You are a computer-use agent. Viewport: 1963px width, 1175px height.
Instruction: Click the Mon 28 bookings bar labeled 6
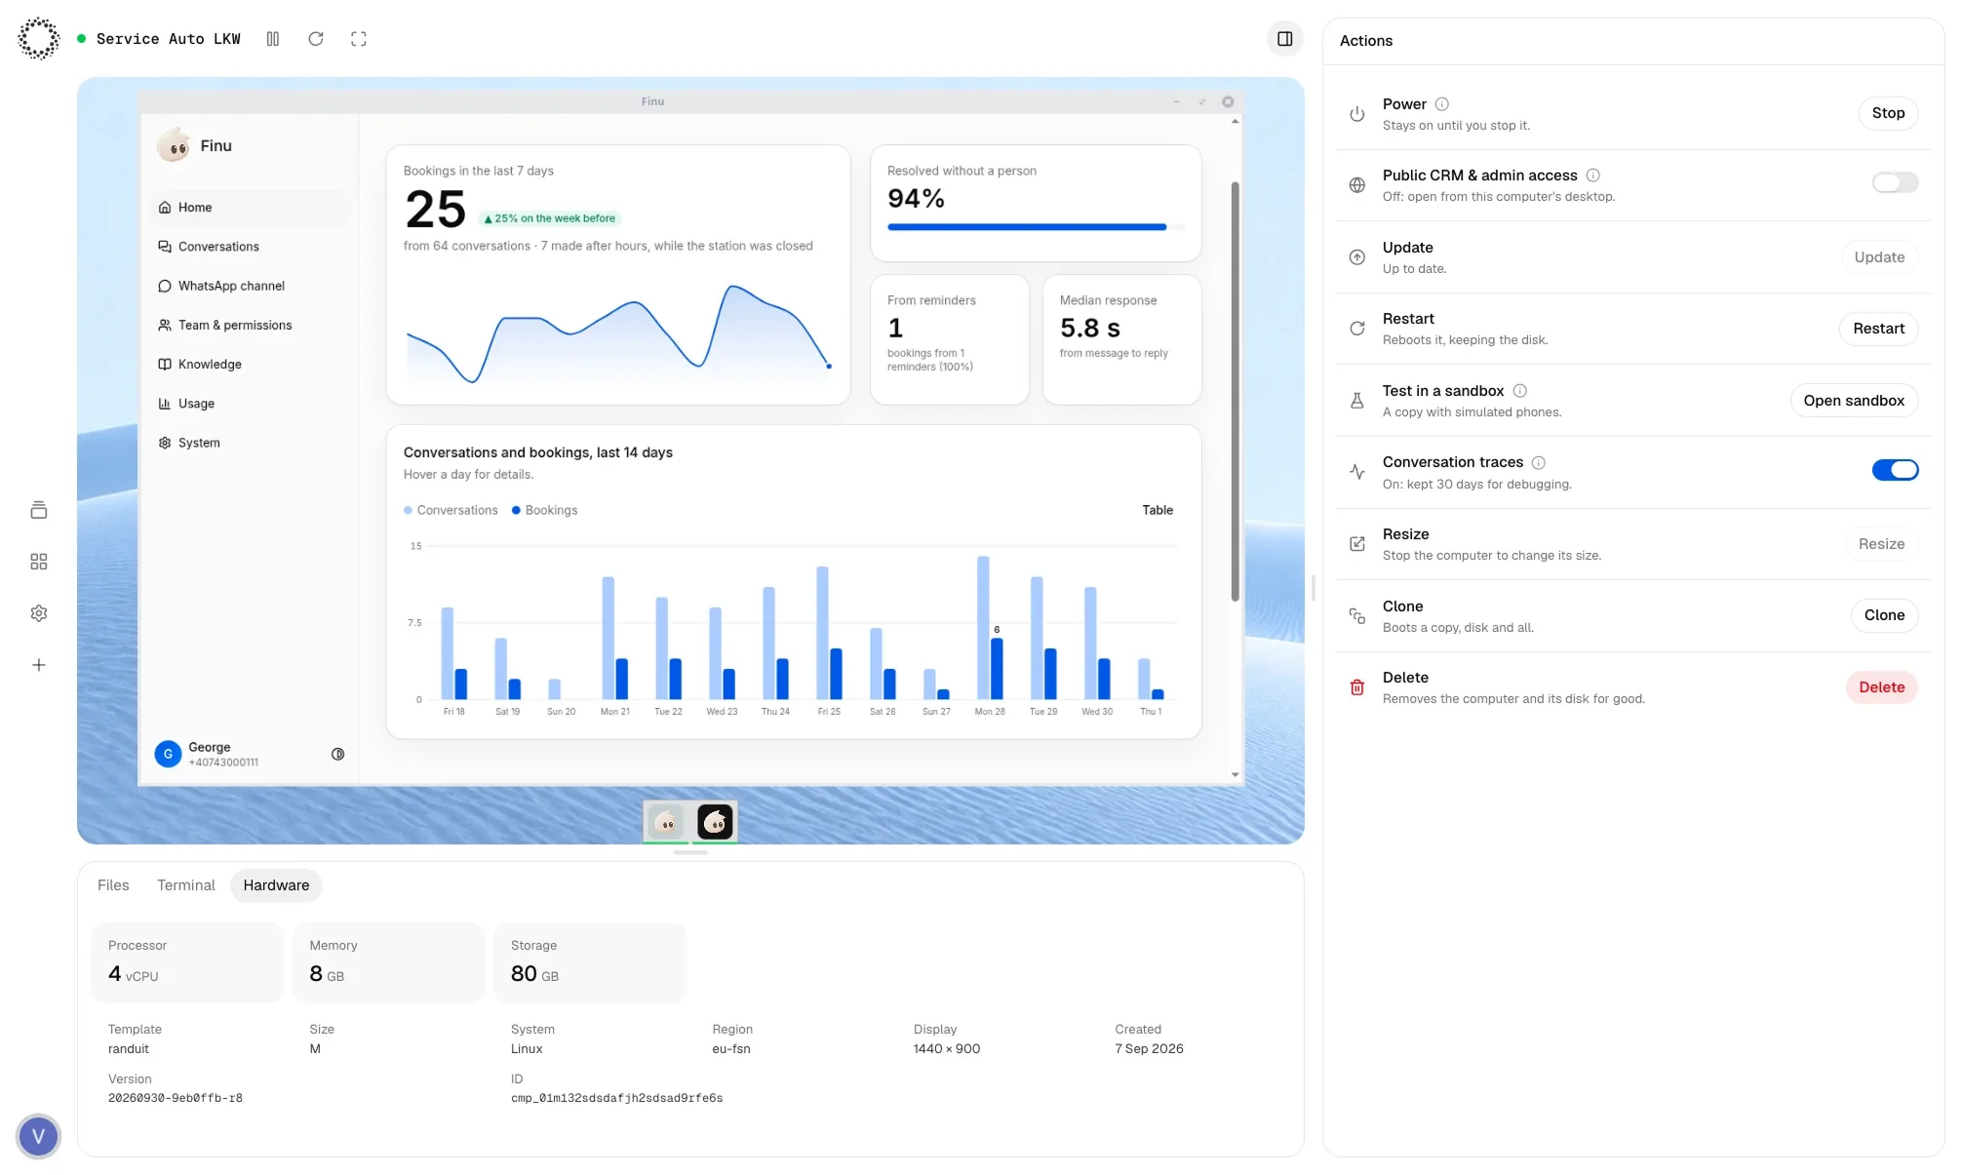coord(997,669)
